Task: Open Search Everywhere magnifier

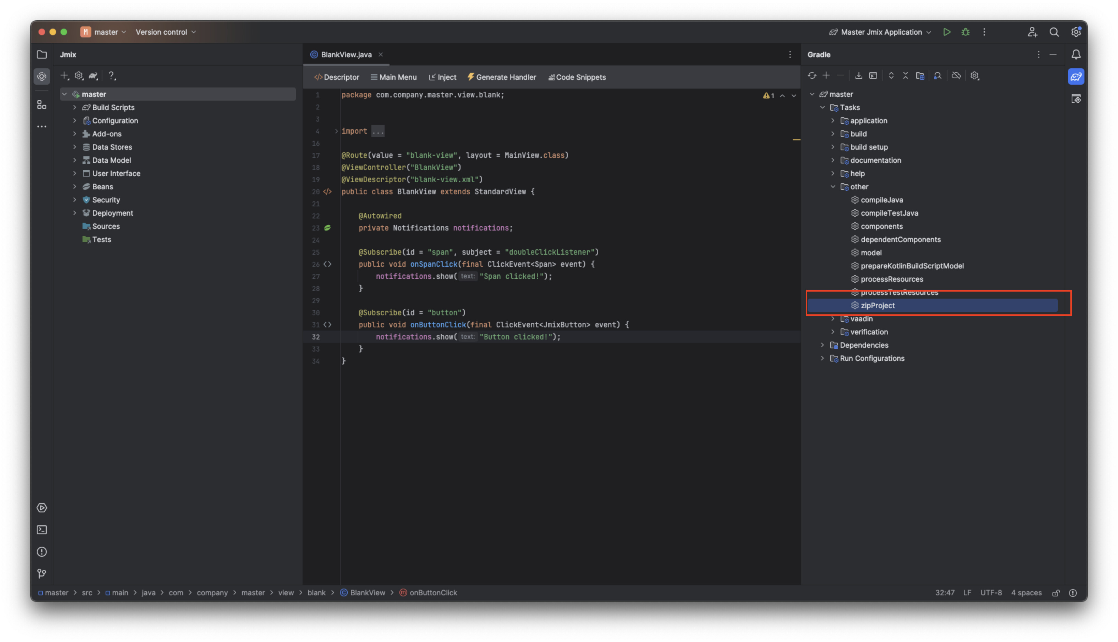Action: (x=1054, y=32)
